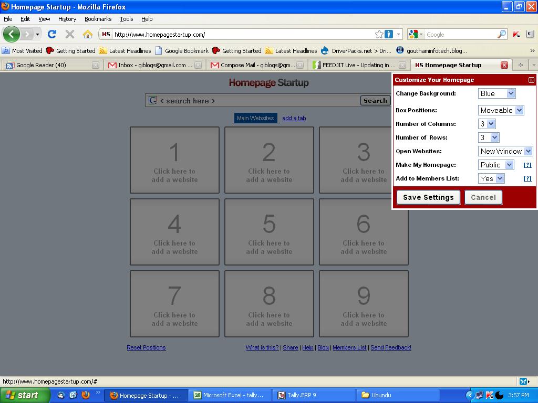The image size is (538, 403).
Task: Open the Help menu
Action: click(x=147, y=19)
